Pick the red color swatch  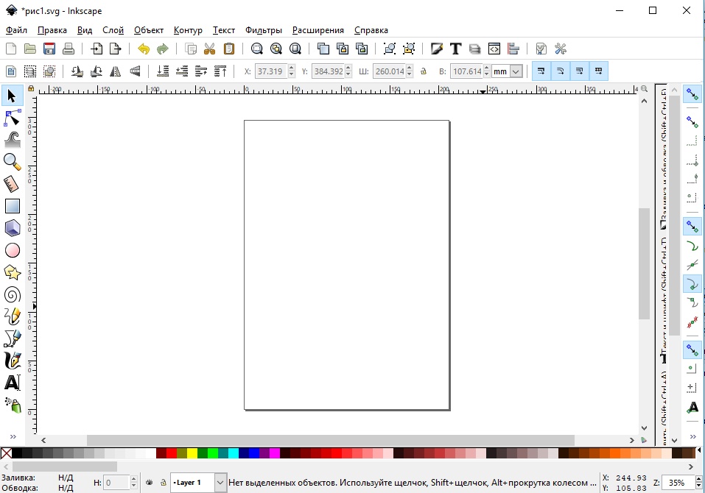(172, 453)
